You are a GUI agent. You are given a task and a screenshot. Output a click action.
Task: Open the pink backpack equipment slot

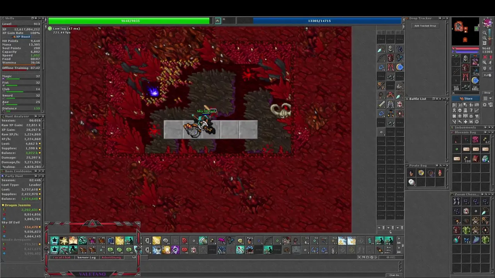[x=475, y=62]
